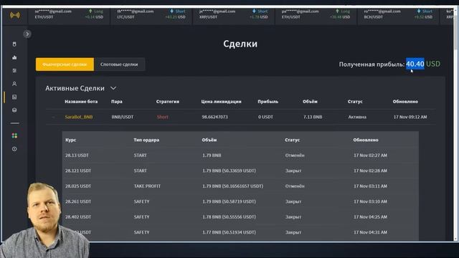Viewport: 459px width, 258px height.
Task: Click the Название бота column header
Action: click(x=81, y=102)
